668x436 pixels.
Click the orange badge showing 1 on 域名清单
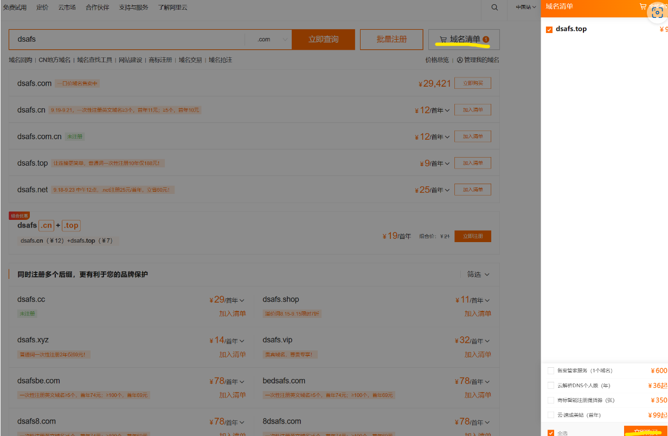(x=486, y=39)
